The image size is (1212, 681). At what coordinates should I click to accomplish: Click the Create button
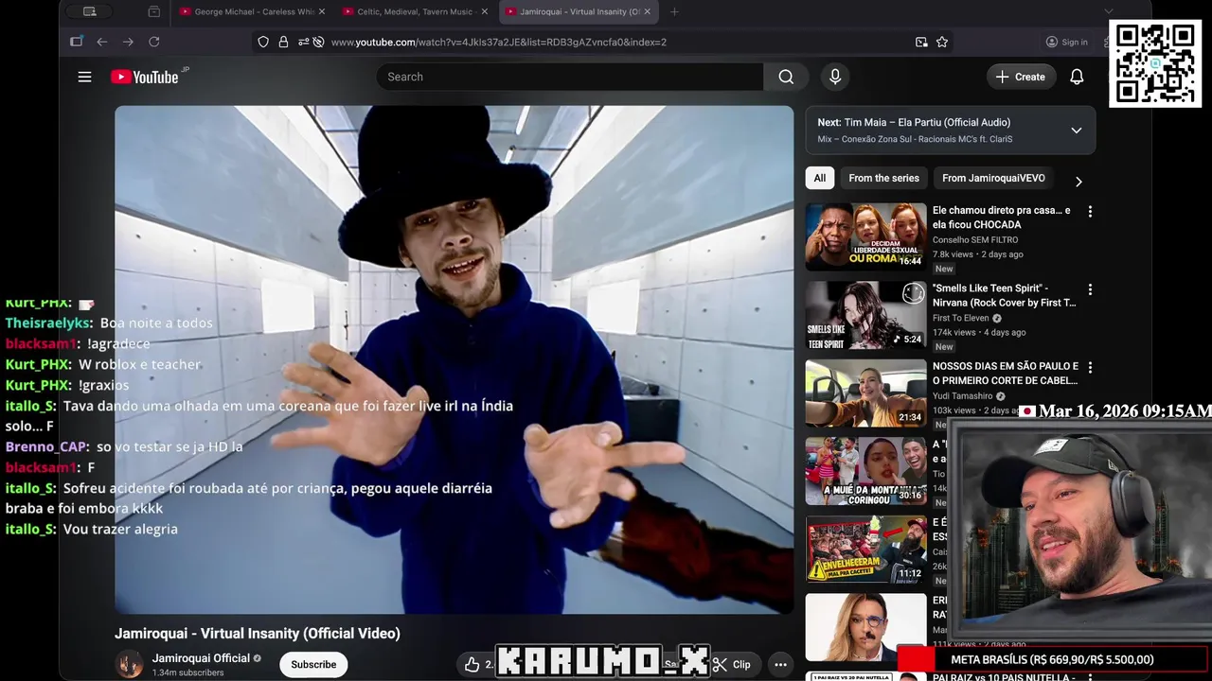point(1021,77)
